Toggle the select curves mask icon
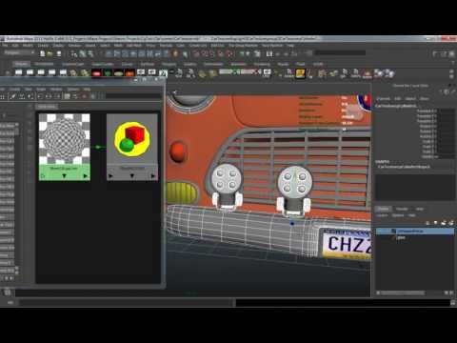This screenshot has height=343, width=457. pos(125,53)
